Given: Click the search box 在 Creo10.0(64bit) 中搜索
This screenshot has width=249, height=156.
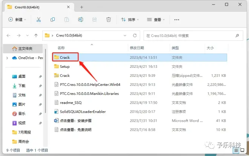Looking at the screenshot, I should pyautogui.click(x=193, y=36).
